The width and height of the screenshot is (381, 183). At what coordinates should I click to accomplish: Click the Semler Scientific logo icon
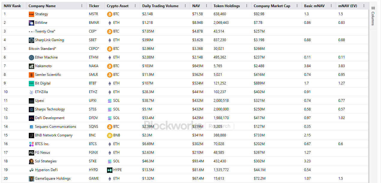[31, 75]
